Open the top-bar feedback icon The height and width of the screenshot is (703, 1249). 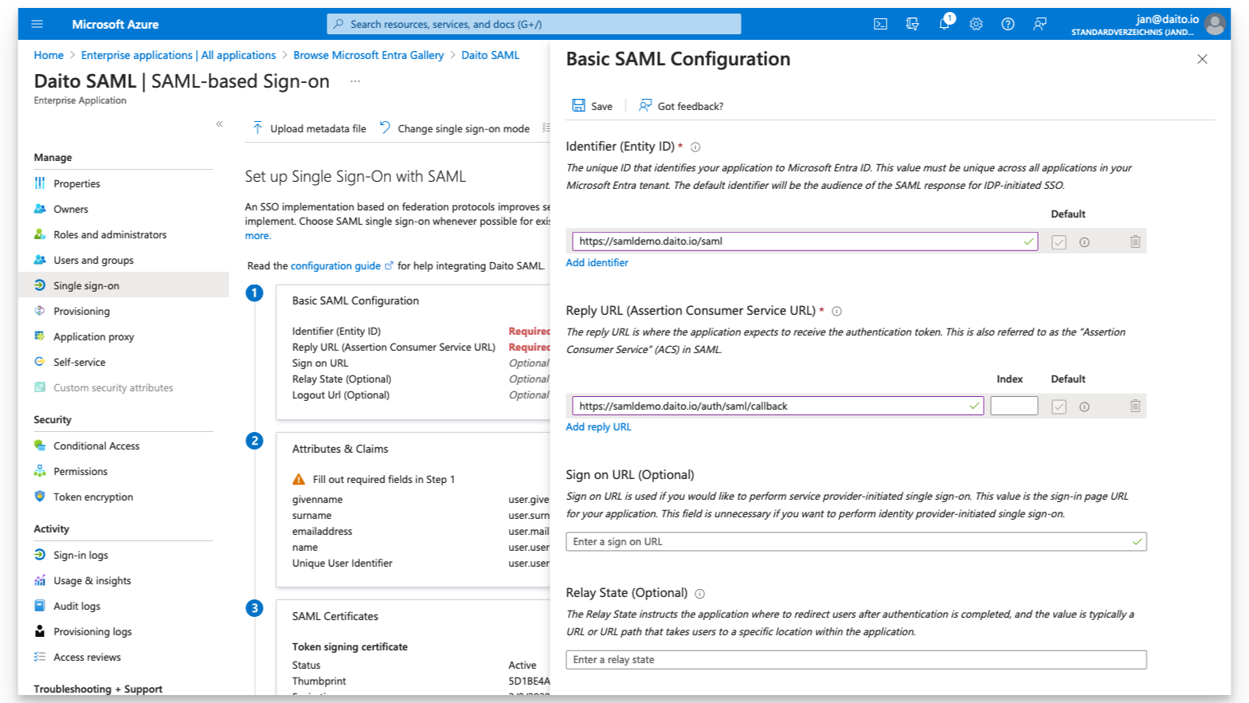[1040, 24]
